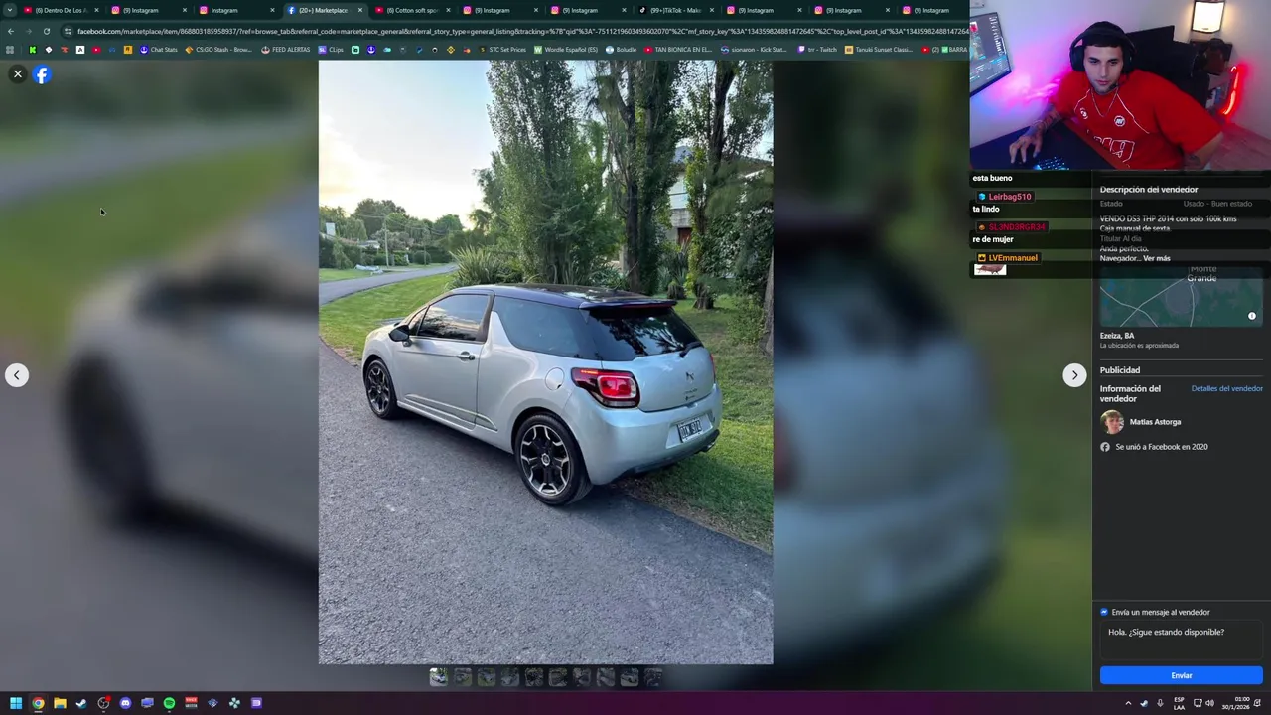Open Wordle Español bookmark
The width and height of the screenshot is (1271, 715).
(x=566, y=49)
